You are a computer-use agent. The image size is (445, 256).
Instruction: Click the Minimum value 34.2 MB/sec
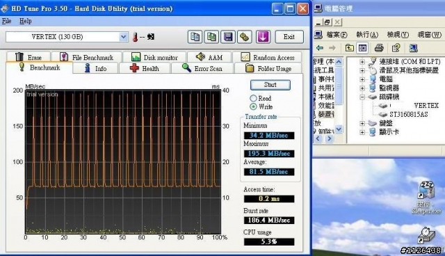tap(269, 136)
